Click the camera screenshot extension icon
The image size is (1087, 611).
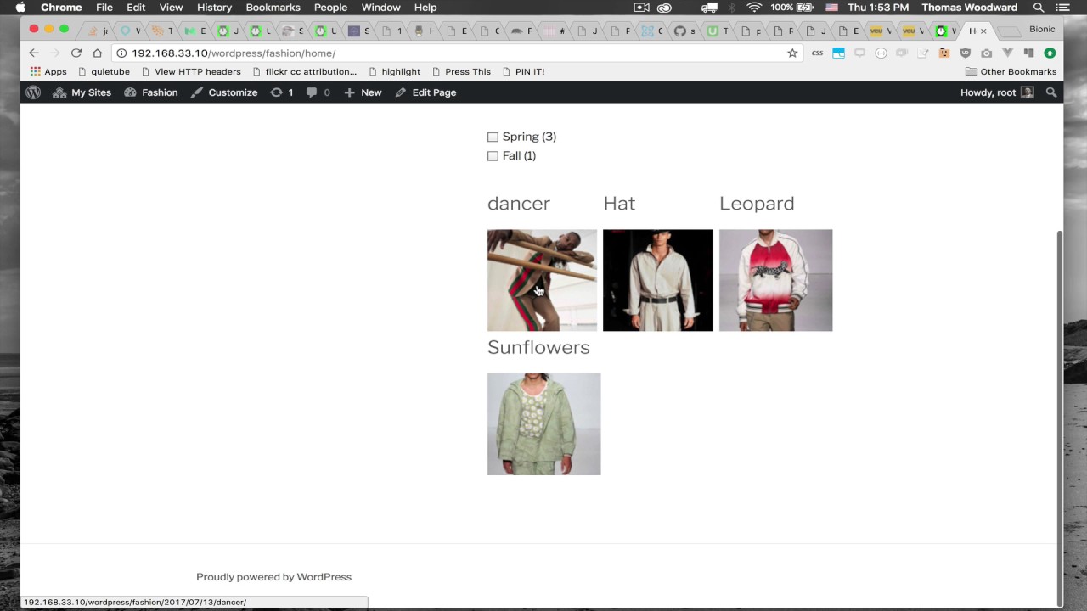pos(987,53)
